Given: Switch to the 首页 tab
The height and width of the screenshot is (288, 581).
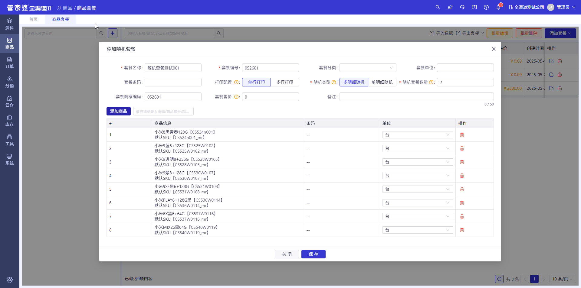Looking at the screenshot, I should click(x=33, y=19).
